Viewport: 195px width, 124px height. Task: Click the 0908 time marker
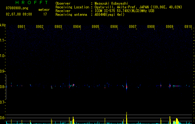(x=151, y=27)
